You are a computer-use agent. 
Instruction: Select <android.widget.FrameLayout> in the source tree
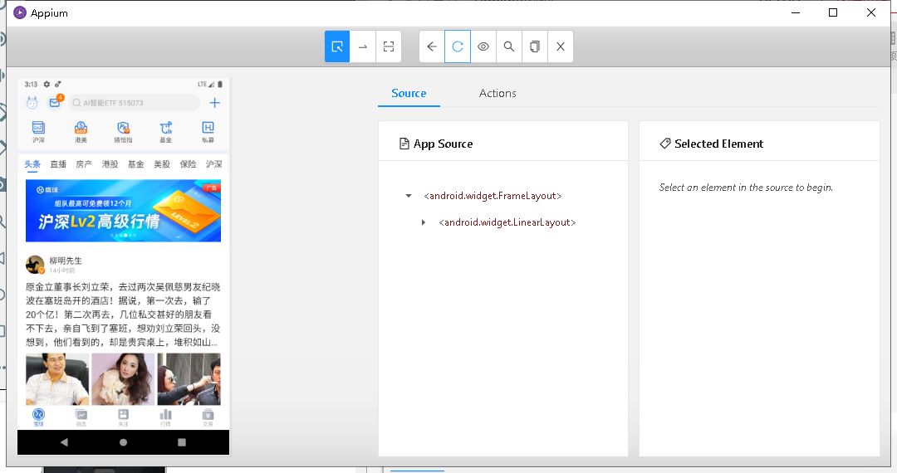tap(493, 196)
